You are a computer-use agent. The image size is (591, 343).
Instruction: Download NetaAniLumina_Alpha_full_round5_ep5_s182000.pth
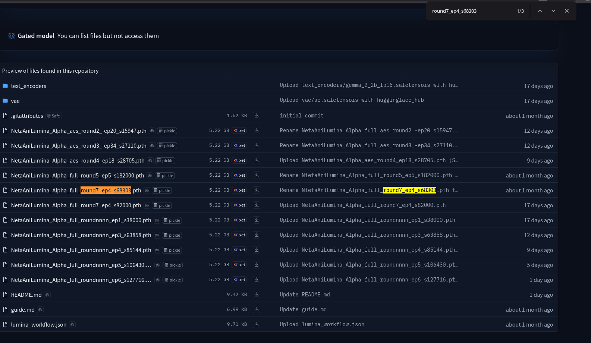pyautogui.click(x=257, y=175)
